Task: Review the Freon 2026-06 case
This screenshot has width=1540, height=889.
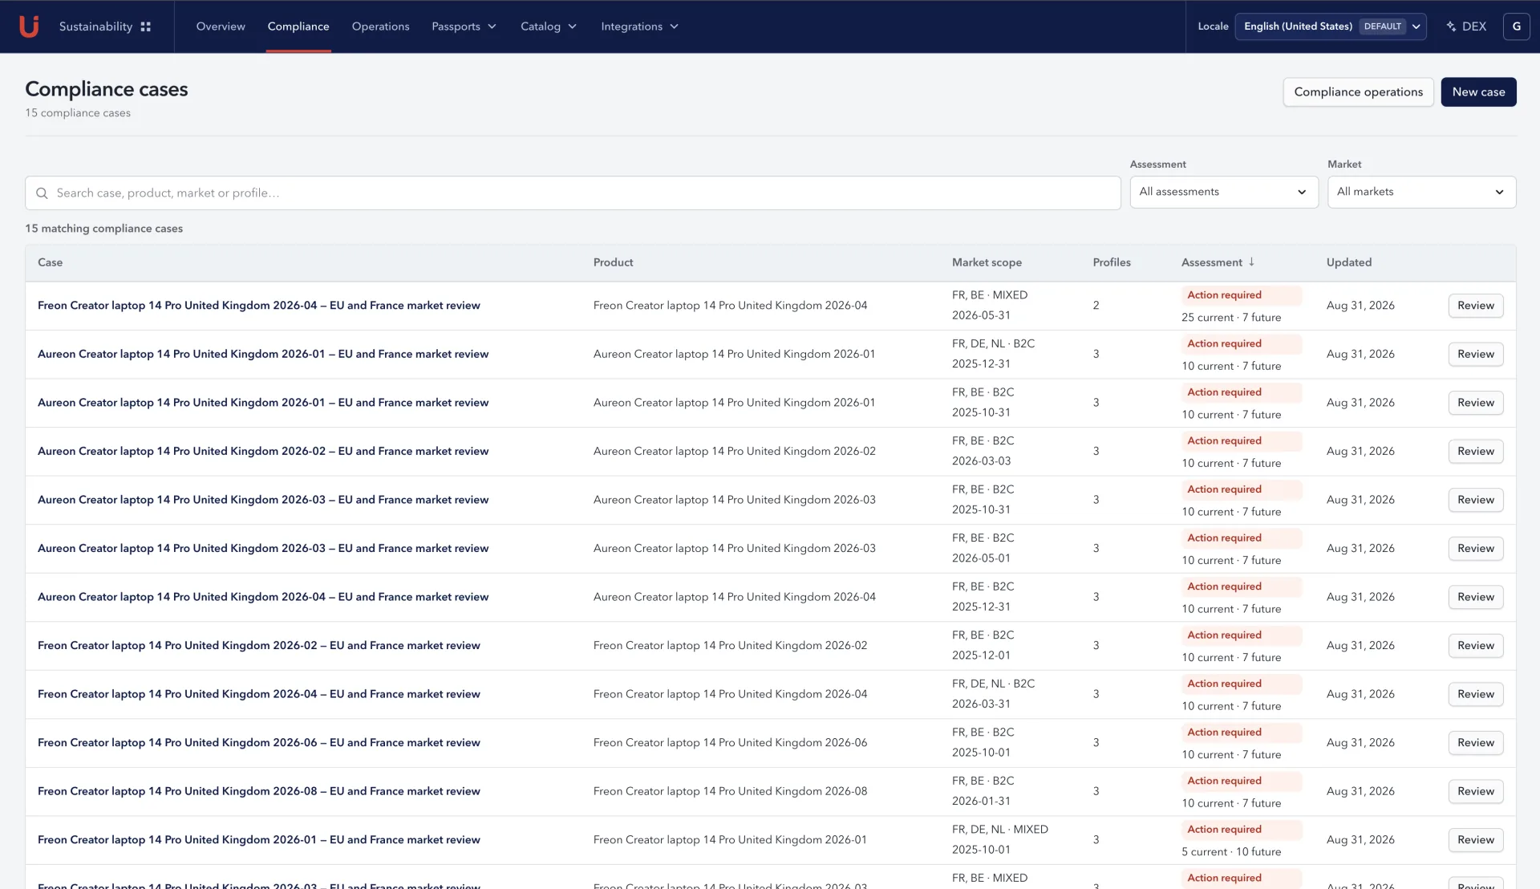Action: 1476,742
